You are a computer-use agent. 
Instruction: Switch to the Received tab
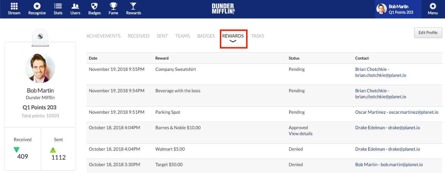[138, 36]
